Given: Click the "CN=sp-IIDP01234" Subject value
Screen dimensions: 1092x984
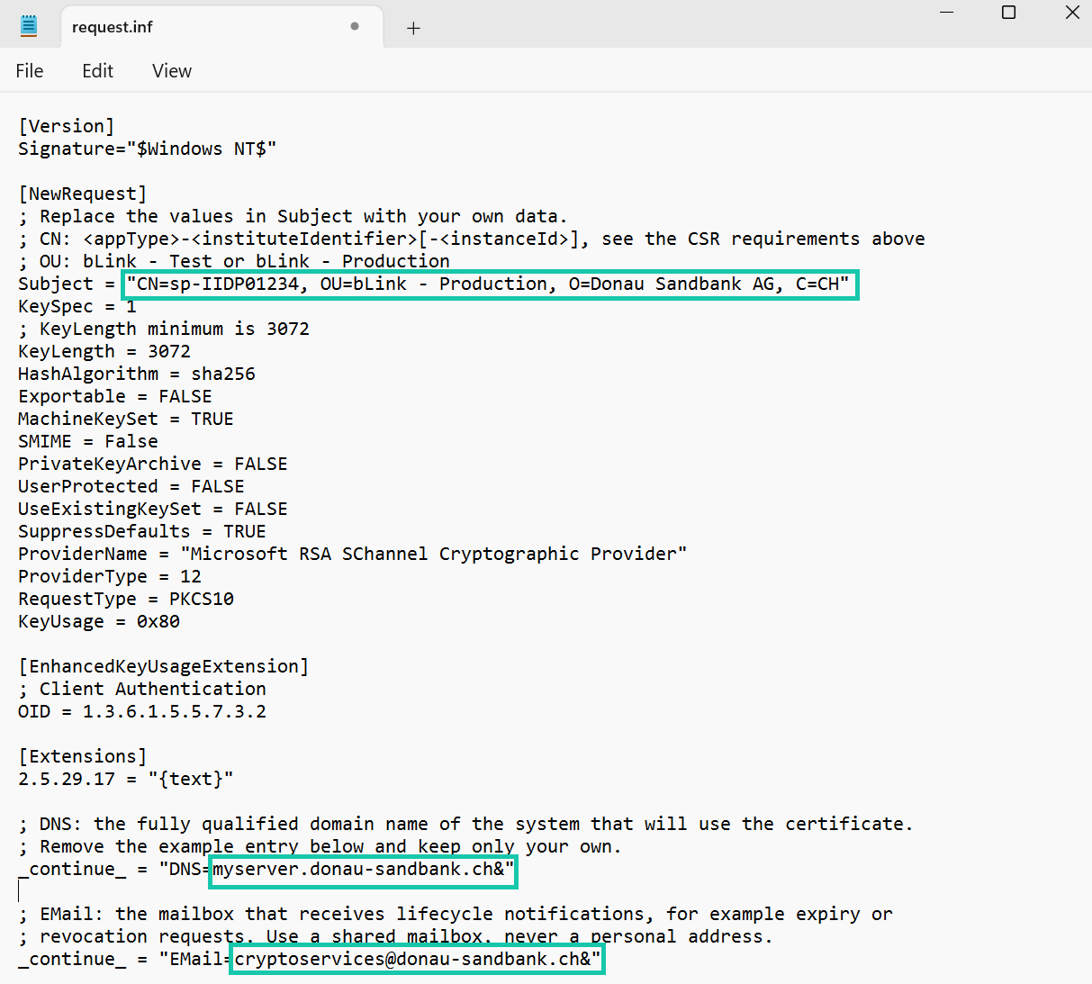Looking at the screenshot, I should click(488, 284).
